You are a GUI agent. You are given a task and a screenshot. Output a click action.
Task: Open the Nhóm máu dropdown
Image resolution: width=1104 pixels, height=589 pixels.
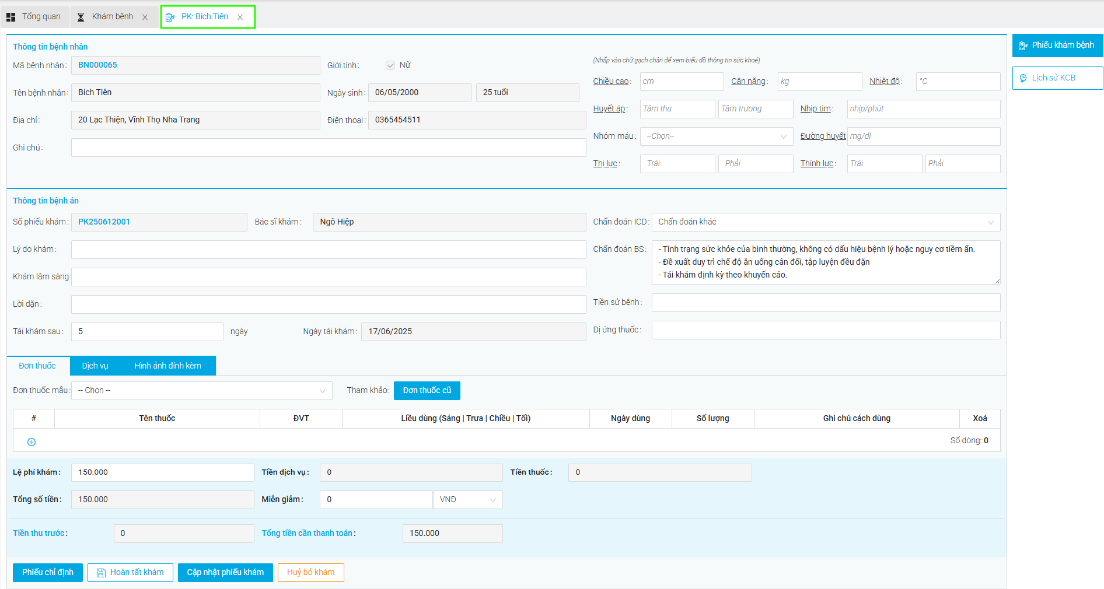(x=717, y=136)
